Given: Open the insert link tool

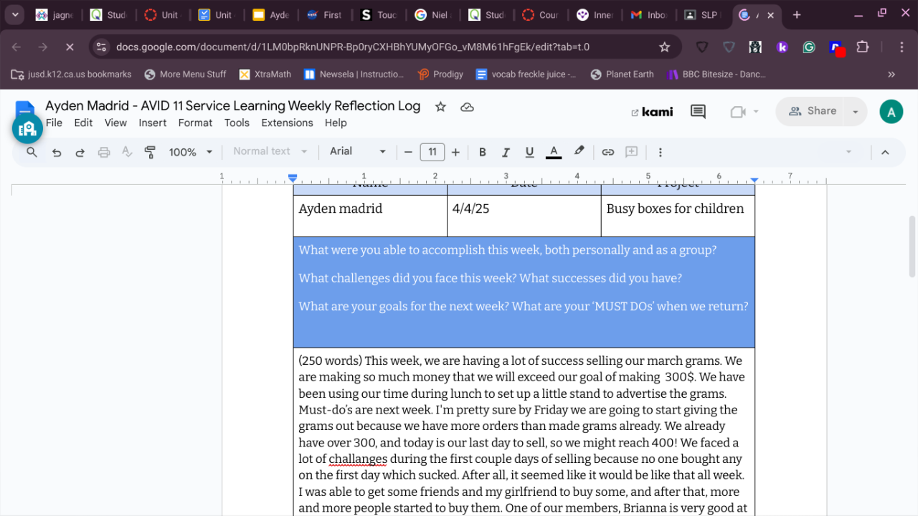Looking at the screenshot, I should click(607, 152).
